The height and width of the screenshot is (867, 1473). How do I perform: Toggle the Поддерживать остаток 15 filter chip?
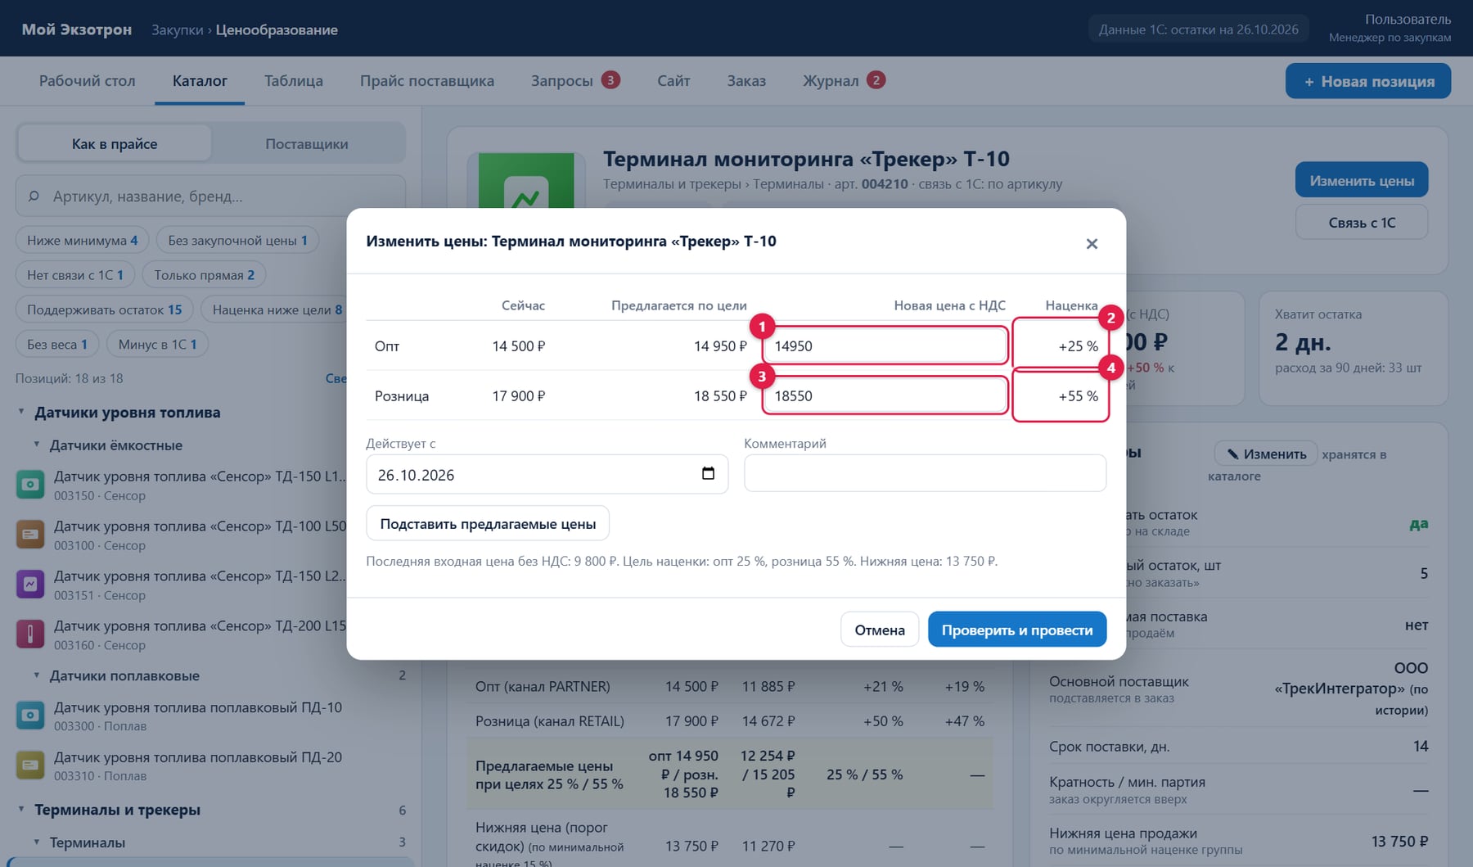[x=104, y=309]
